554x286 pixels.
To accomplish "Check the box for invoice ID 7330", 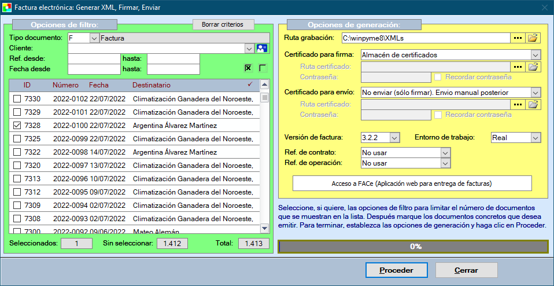I will point(17,99).
